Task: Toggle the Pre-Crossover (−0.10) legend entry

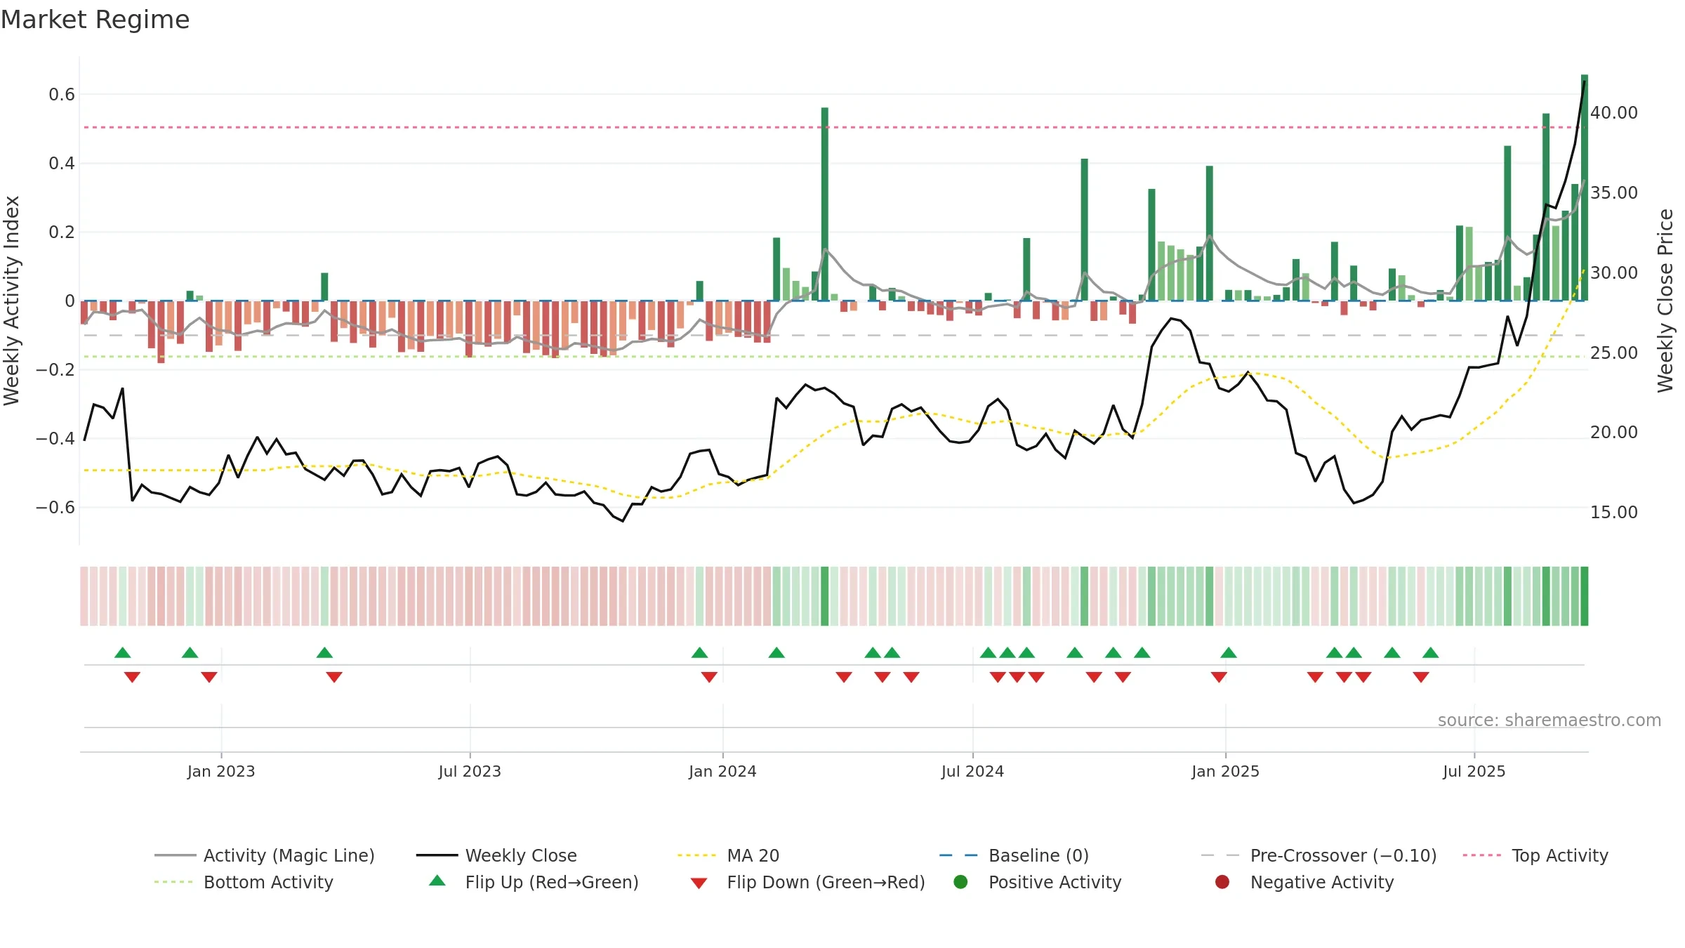Action: 1319,855
